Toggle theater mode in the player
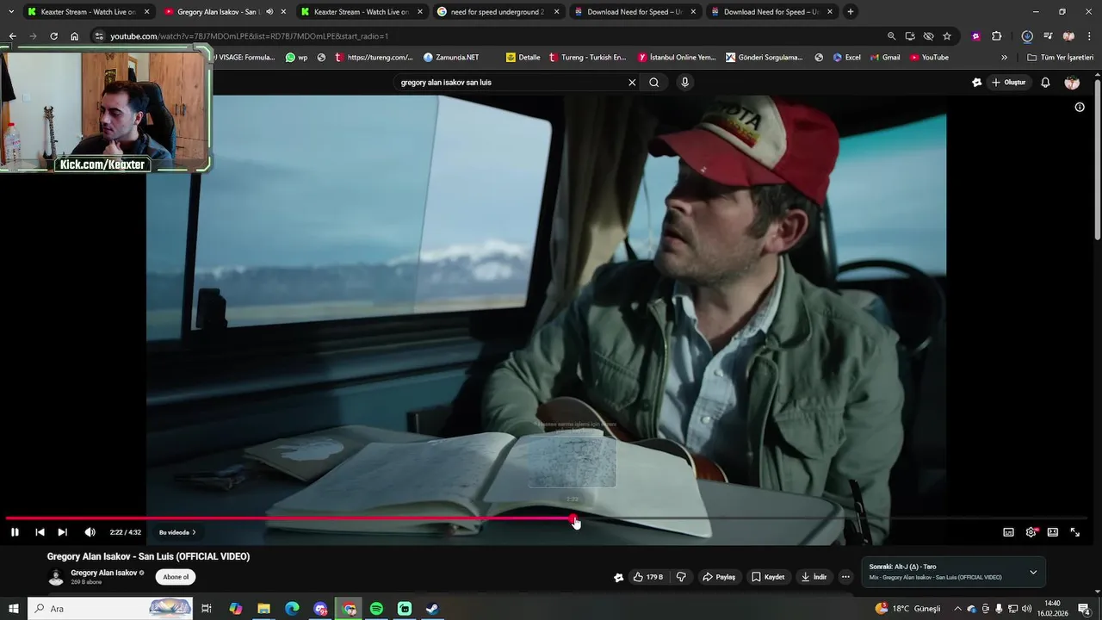Image resolution: width=1102 pixels, height=620 pixels. point(1052,532)
